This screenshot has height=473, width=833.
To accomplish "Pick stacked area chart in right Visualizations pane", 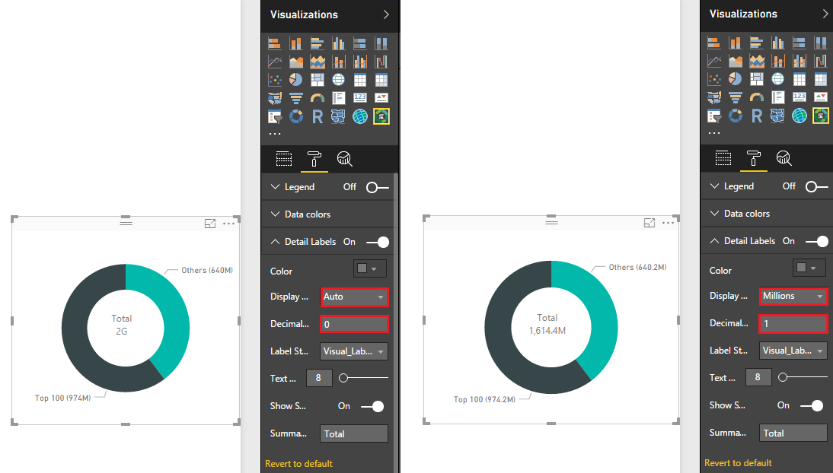I will coord(757,61).
